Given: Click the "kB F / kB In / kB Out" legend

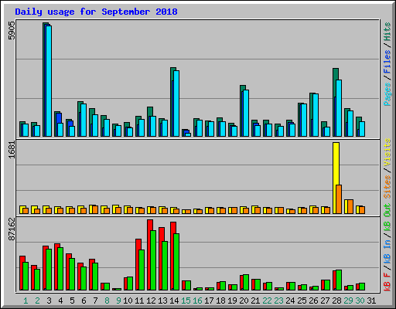Looking at the screenshot, I should [387, 247].
